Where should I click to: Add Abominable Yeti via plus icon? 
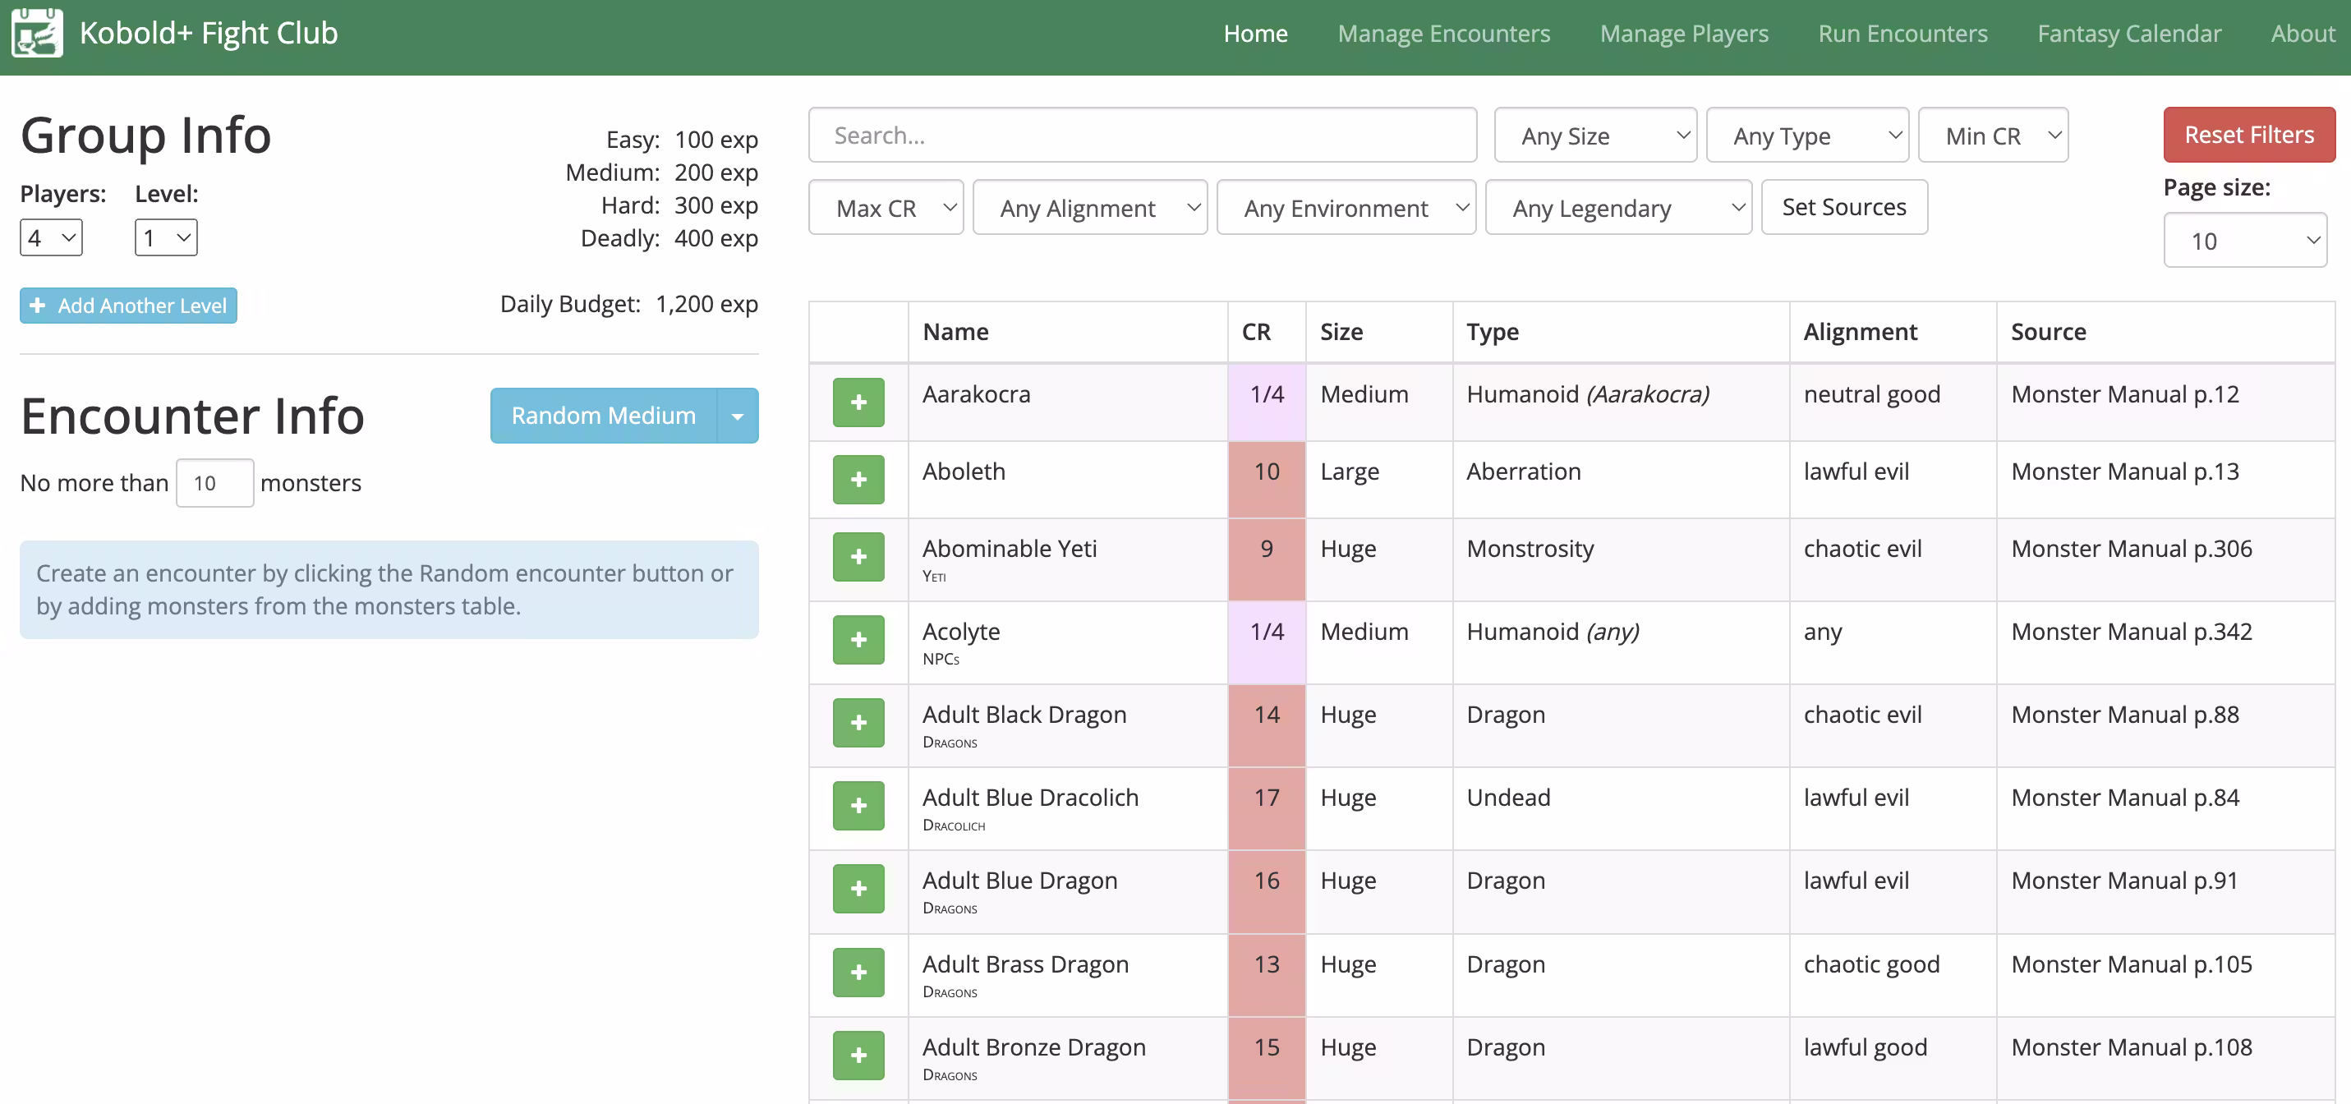point(858,557)
